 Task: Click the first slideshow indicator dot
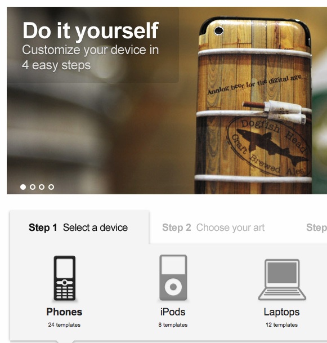(x=23, y=187)
